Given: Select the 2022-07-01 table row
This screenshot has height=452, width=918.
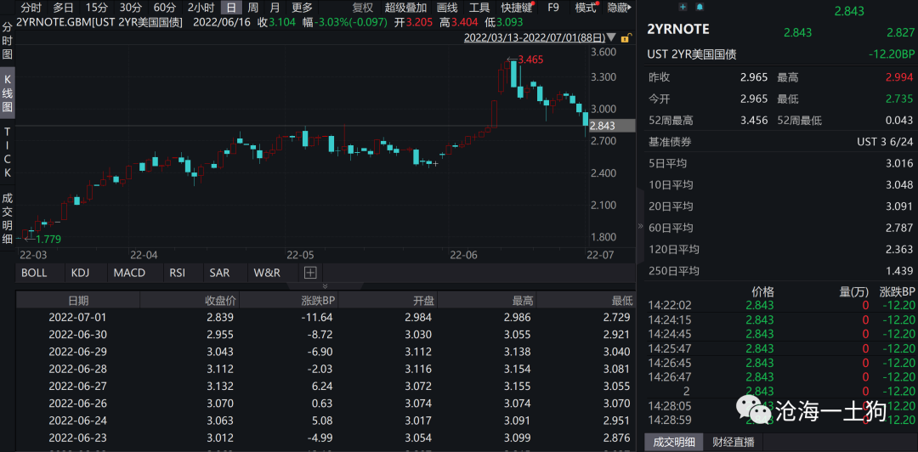Looking at the screenshot, I should 326,318.
